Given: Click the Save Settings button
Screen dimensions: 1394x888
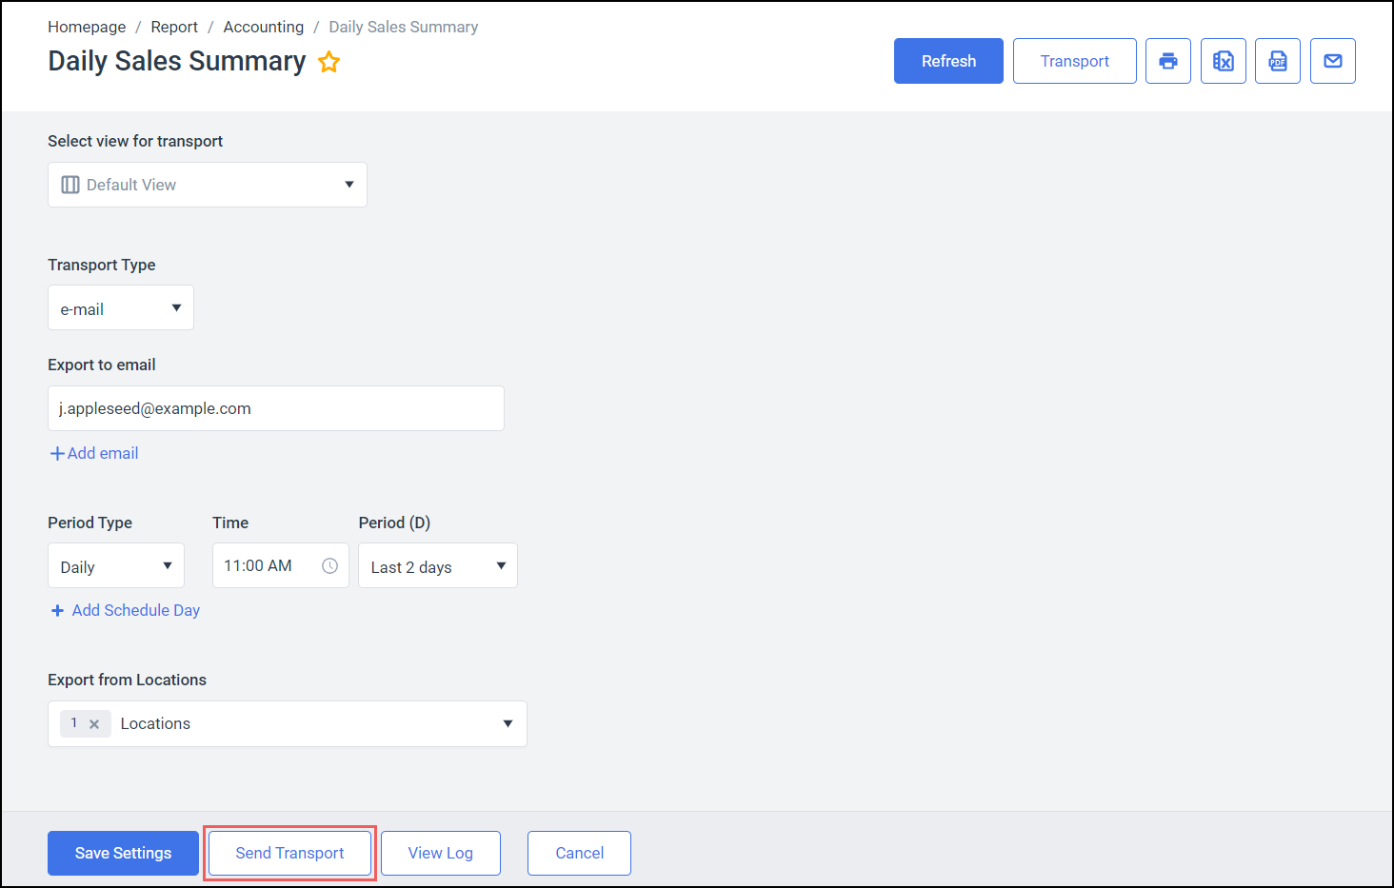Looking at the screenshot, I should point(123,853).
